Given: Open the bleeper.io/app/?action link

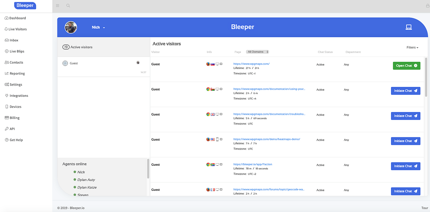Looking at the screenshot, I should (x=253, y=164).
